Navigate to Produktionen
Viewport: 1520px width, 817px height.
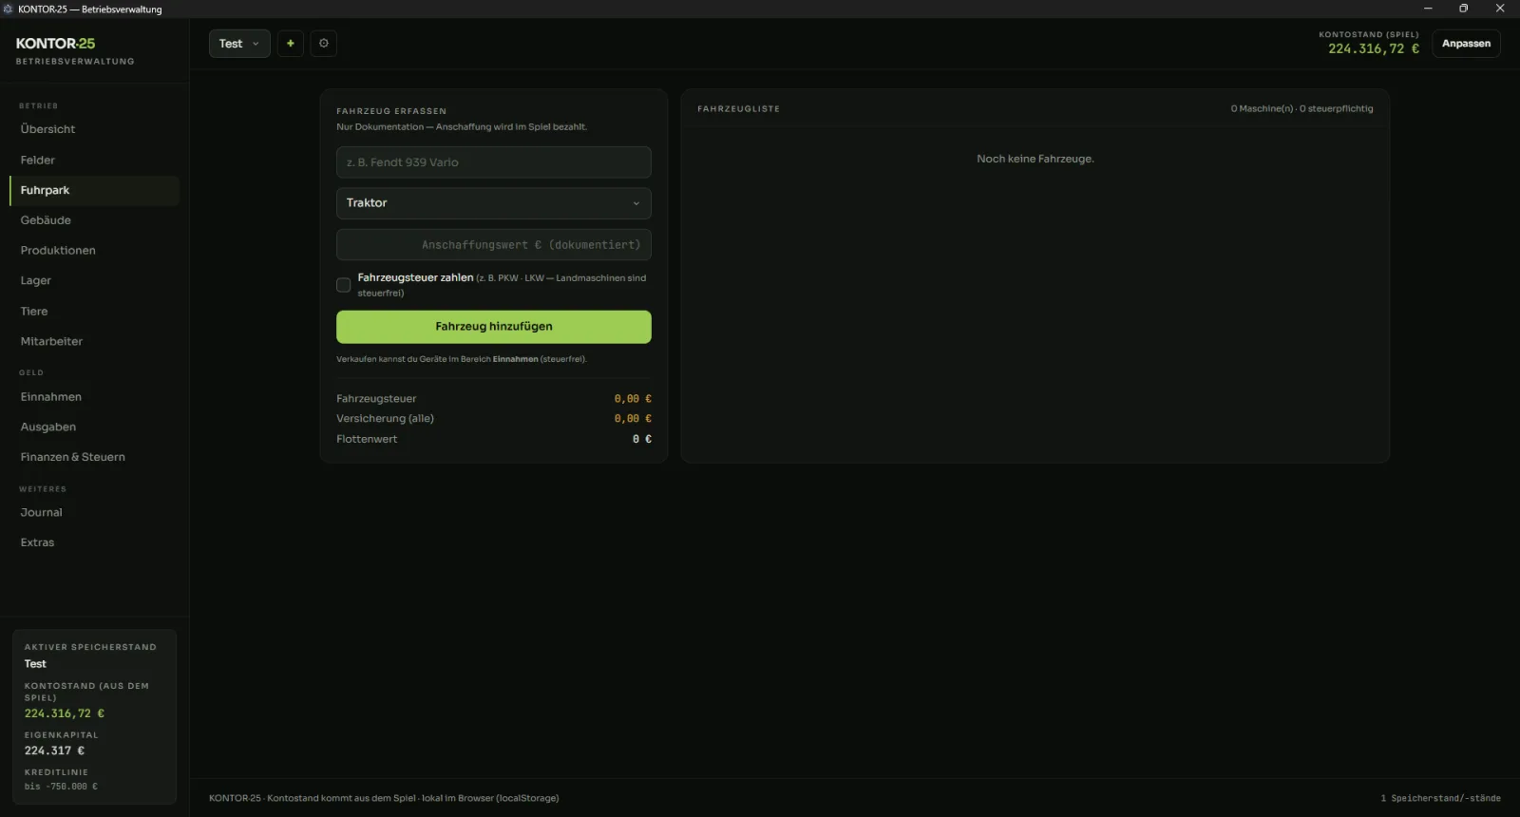point(94,251)
